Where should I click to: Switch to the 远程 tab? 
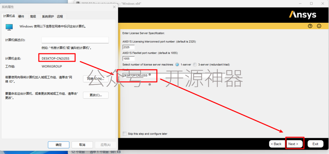pos(60,16)
